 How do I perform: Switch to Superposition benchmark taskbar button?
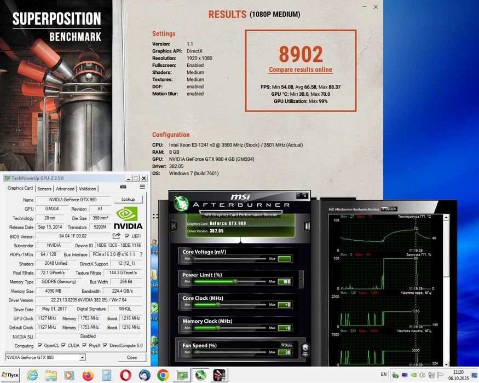coord(219,375)
